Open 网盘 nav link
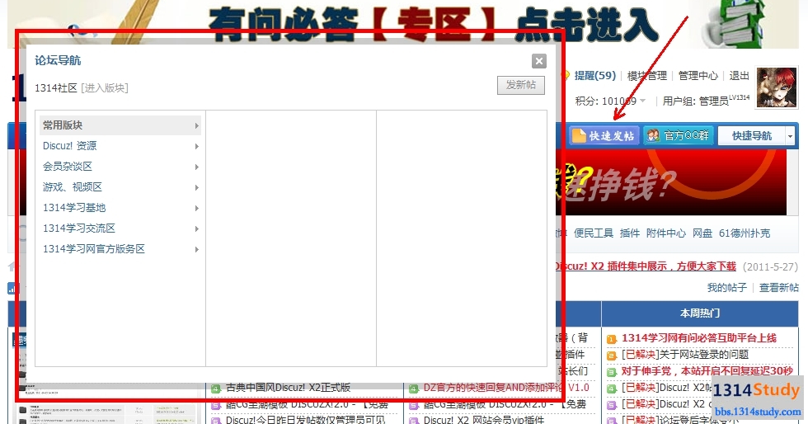This screenshot has width=808, height=424. coord(702,233)
